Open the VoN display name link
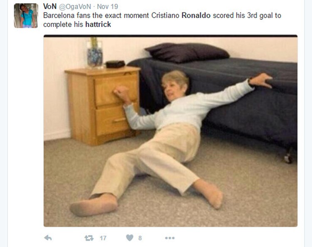The image size is (312, 247). (x=50, y=6)
